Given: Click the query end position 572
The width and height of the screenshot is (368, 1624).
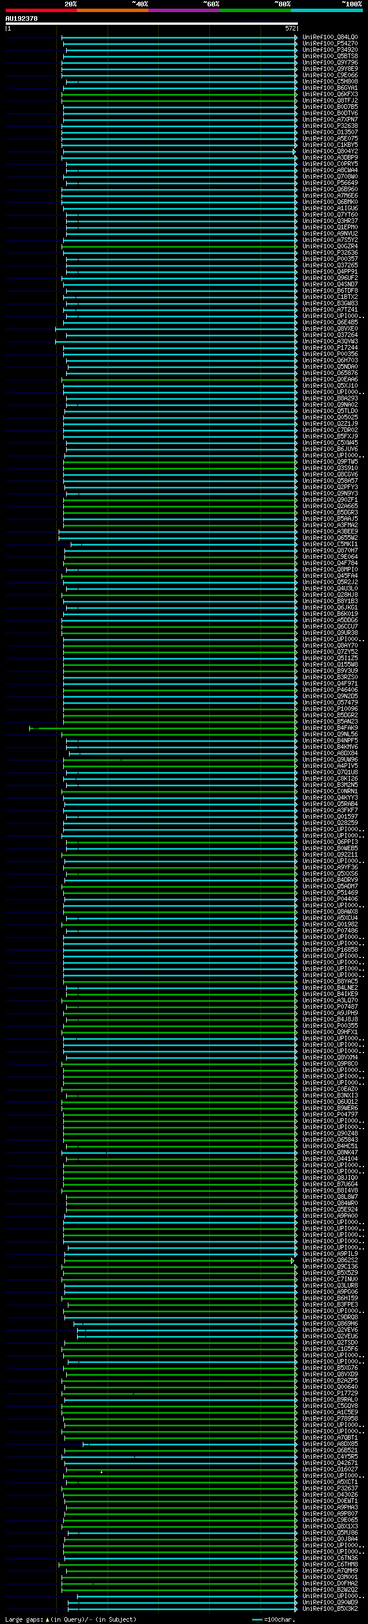Looking at the screenshot, I should tap(290, 28).
